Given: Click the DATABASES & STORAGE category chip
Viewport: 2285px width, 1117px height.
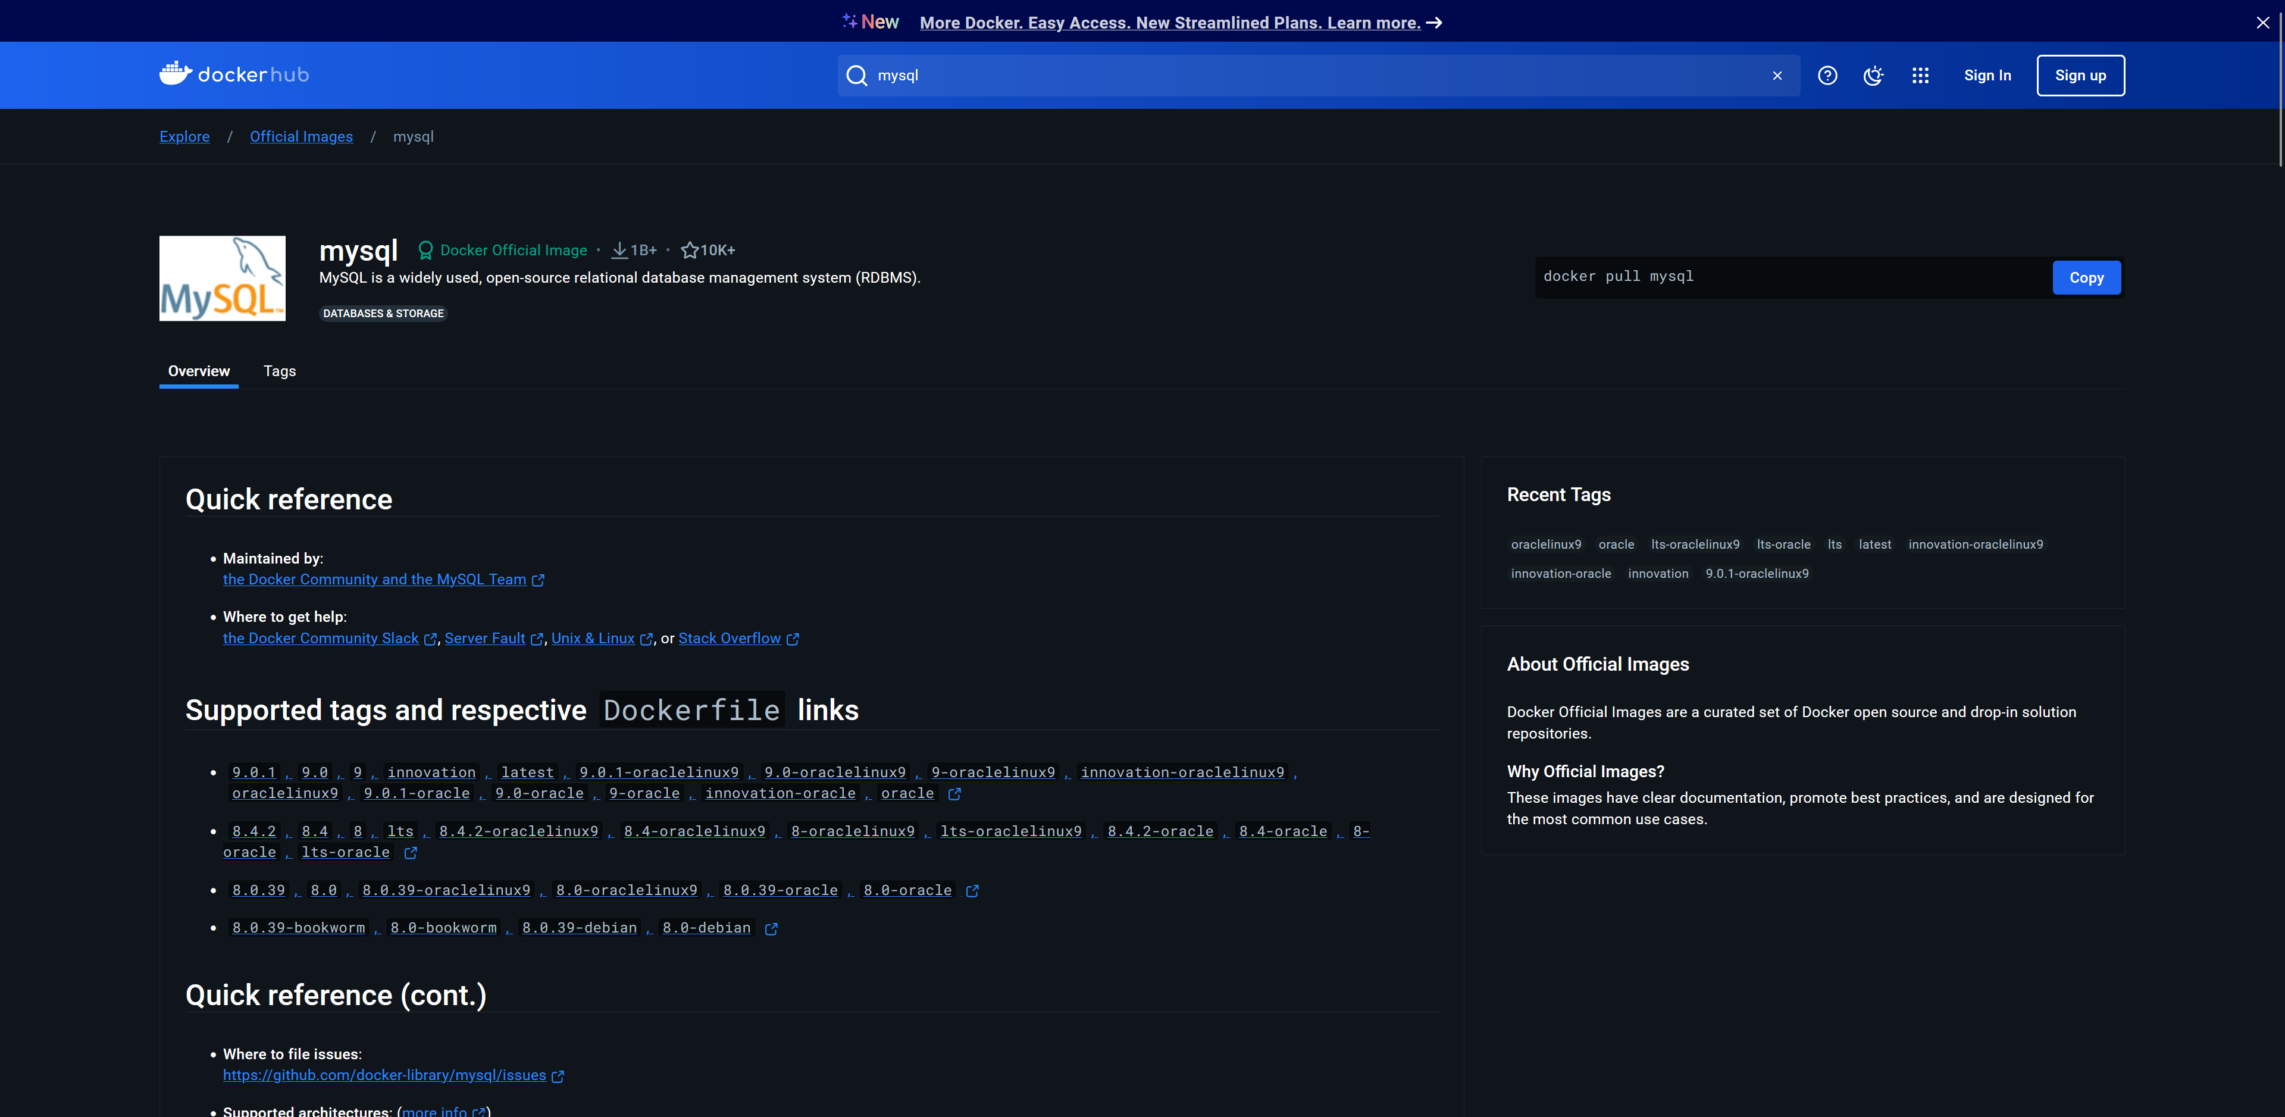Looking at the screenshot, I should pyautogui.click(x=383, y=313).
